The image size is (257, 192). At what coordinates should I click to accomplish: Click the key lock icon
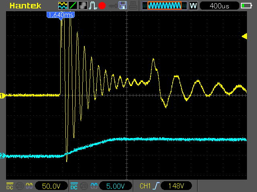tap(113, 6)
